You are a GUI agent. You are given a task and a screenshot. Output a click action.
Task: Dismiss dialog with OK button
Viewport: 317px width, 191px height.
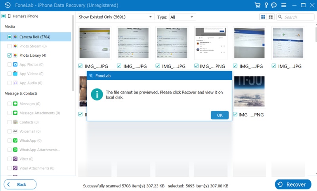click(220, 115)
